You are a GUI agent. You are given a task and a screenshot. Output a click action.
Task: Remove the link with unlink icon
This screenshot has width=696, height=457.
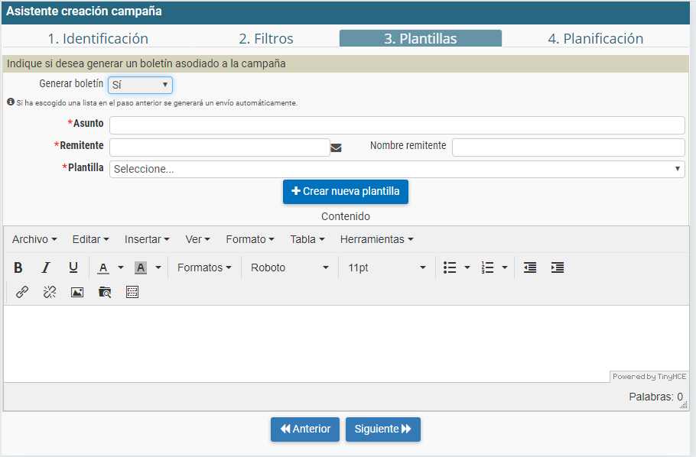point(50,292)
